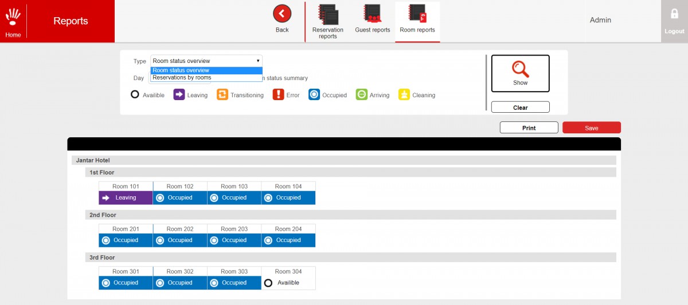Screen dimensions: 688x305
Task: Click the Admin user label
Action: (x=600, y=20)
